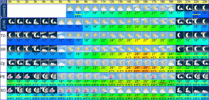
Task: Click the SR 16h sun icon
Action: click(146, 49)
